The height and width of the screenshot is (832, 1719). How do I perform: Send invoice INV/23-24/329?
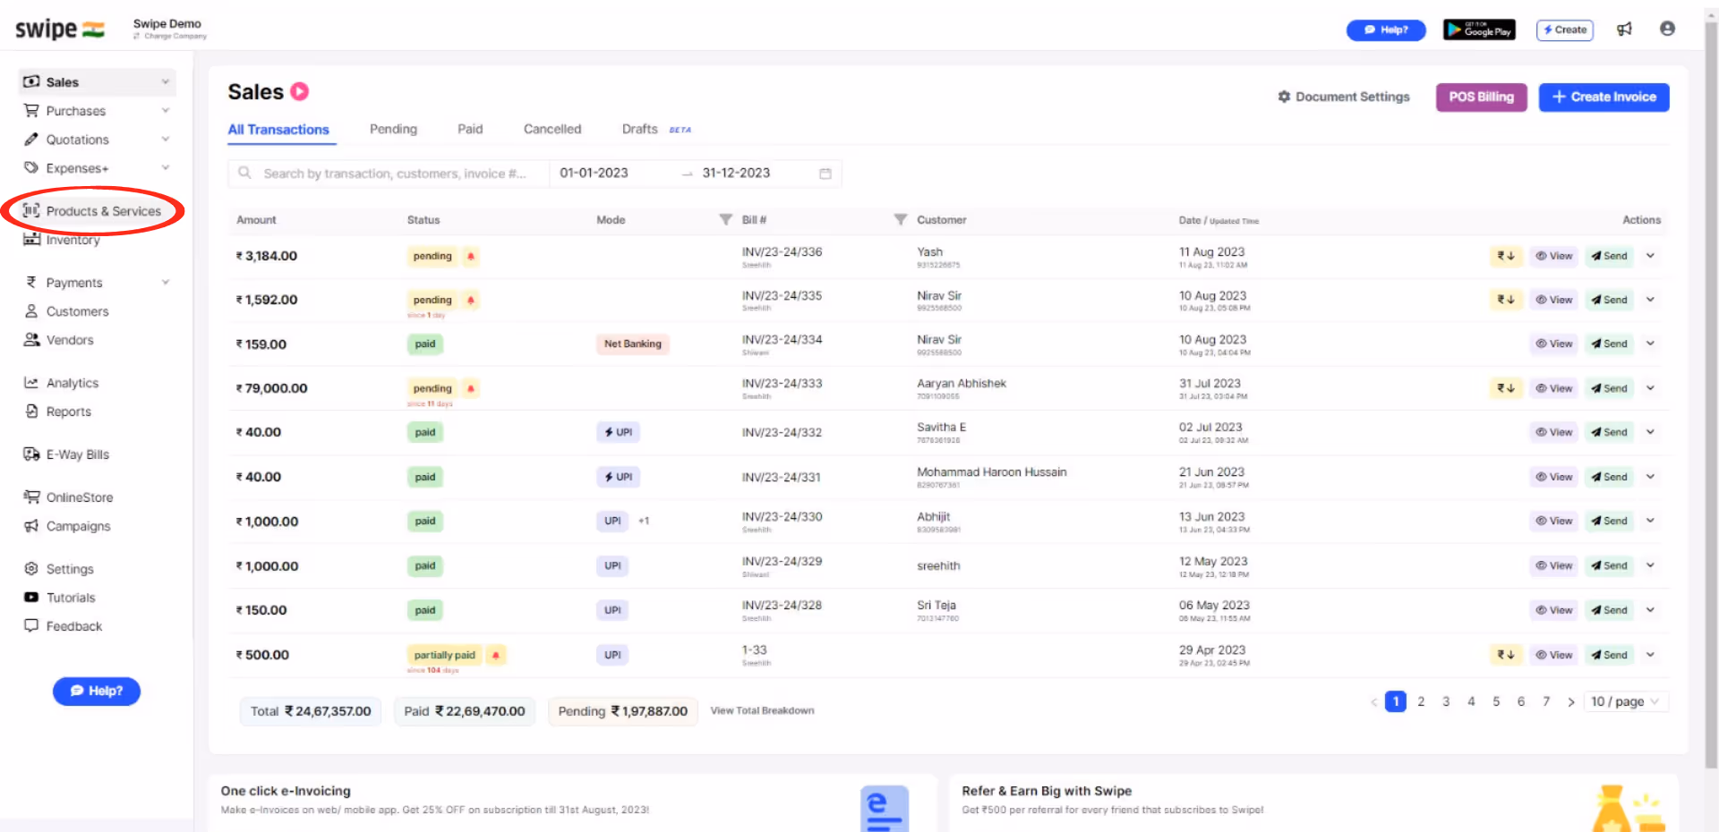(x=1609, y=565)
